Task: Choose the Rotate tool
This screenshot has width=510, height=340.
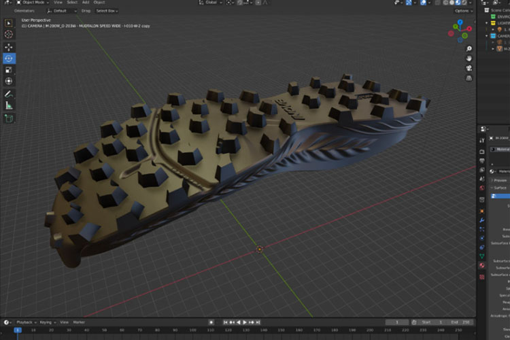Action: pyautogui.click(x=9, y=58)
